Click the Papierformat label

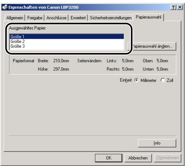pos(24,61)
